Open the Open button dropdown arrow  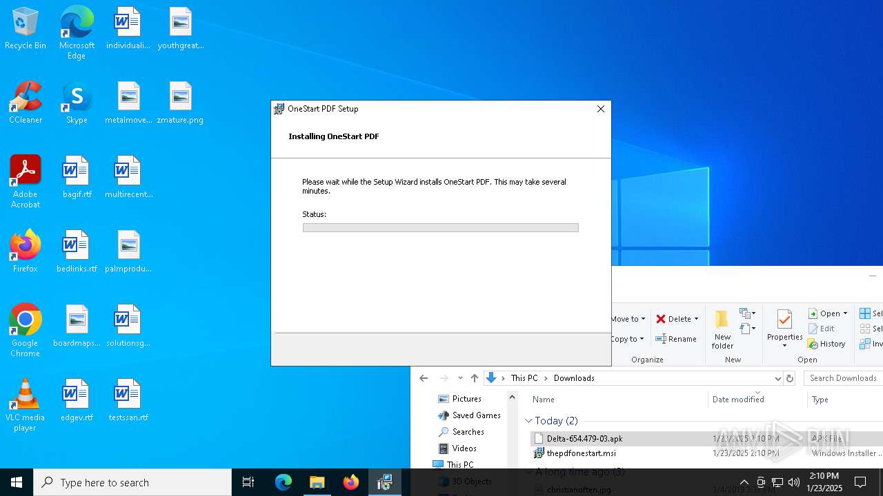(x=845, y=313)
